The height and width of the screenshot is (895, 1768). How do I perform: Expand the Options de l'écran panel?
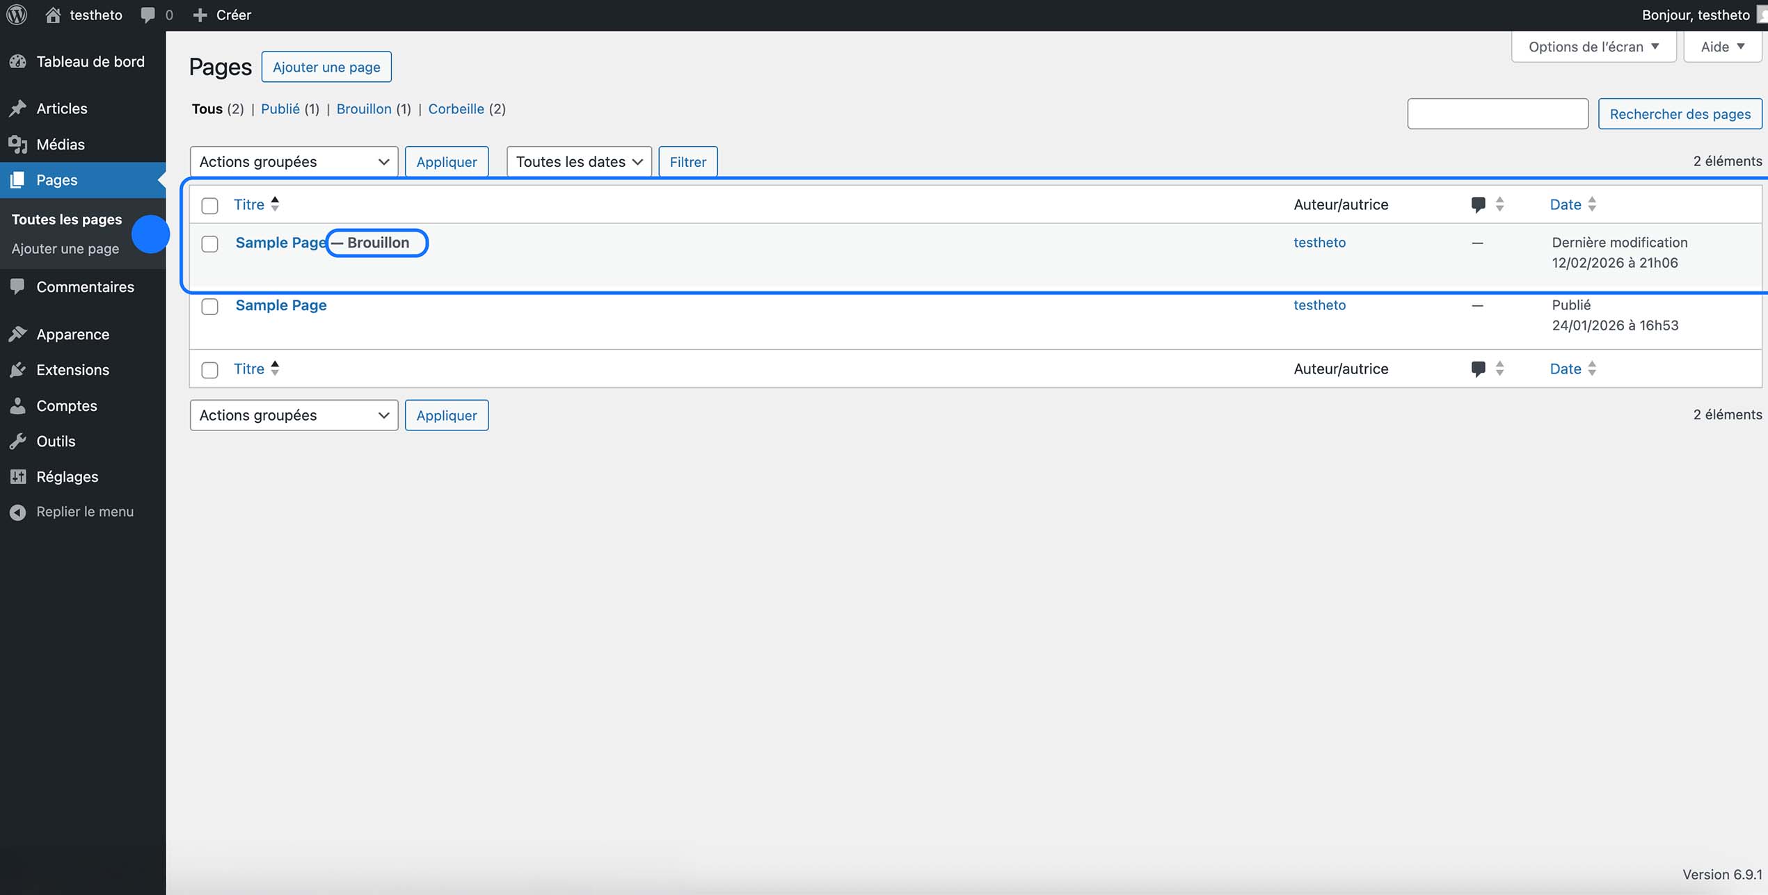click(1593, 46)
